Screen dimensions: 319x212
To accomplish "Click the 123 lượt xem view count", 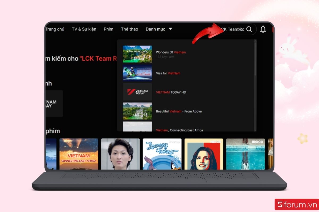I will click(x=165, y=57).
